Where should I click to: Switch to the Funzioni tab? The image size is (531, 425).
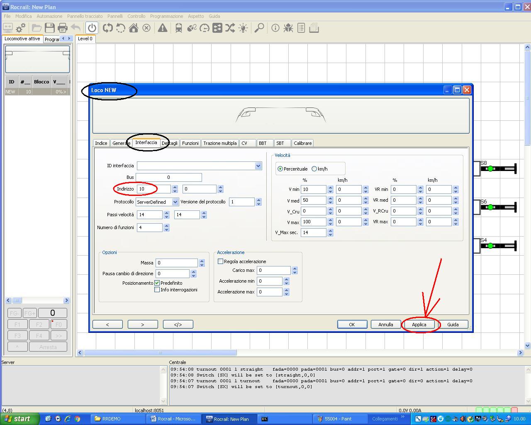pyautogui.click(x=190, y=143)
